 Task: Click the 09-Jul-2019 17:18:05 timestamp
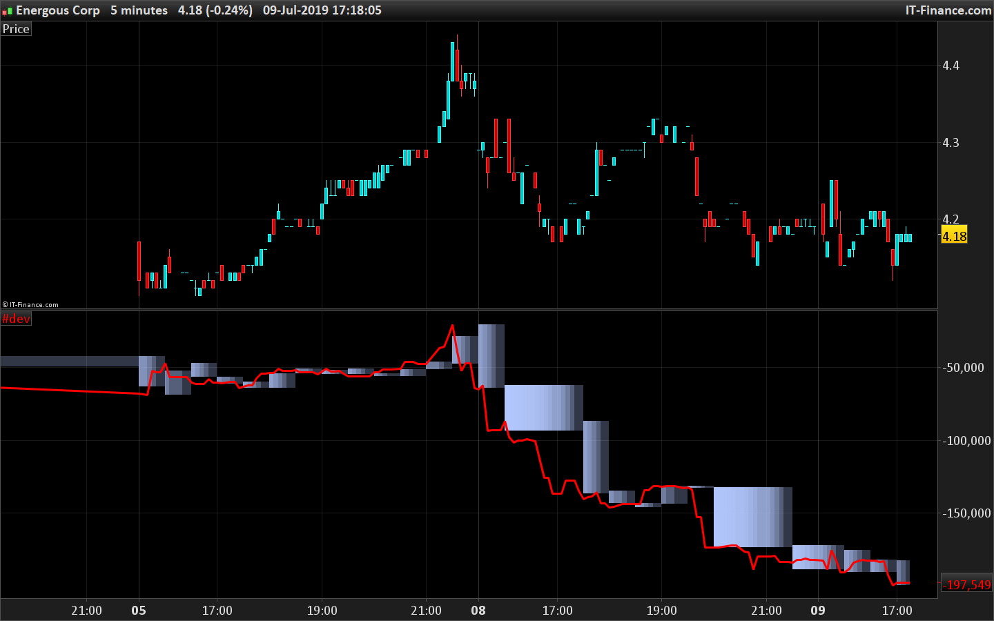point(322,10)
